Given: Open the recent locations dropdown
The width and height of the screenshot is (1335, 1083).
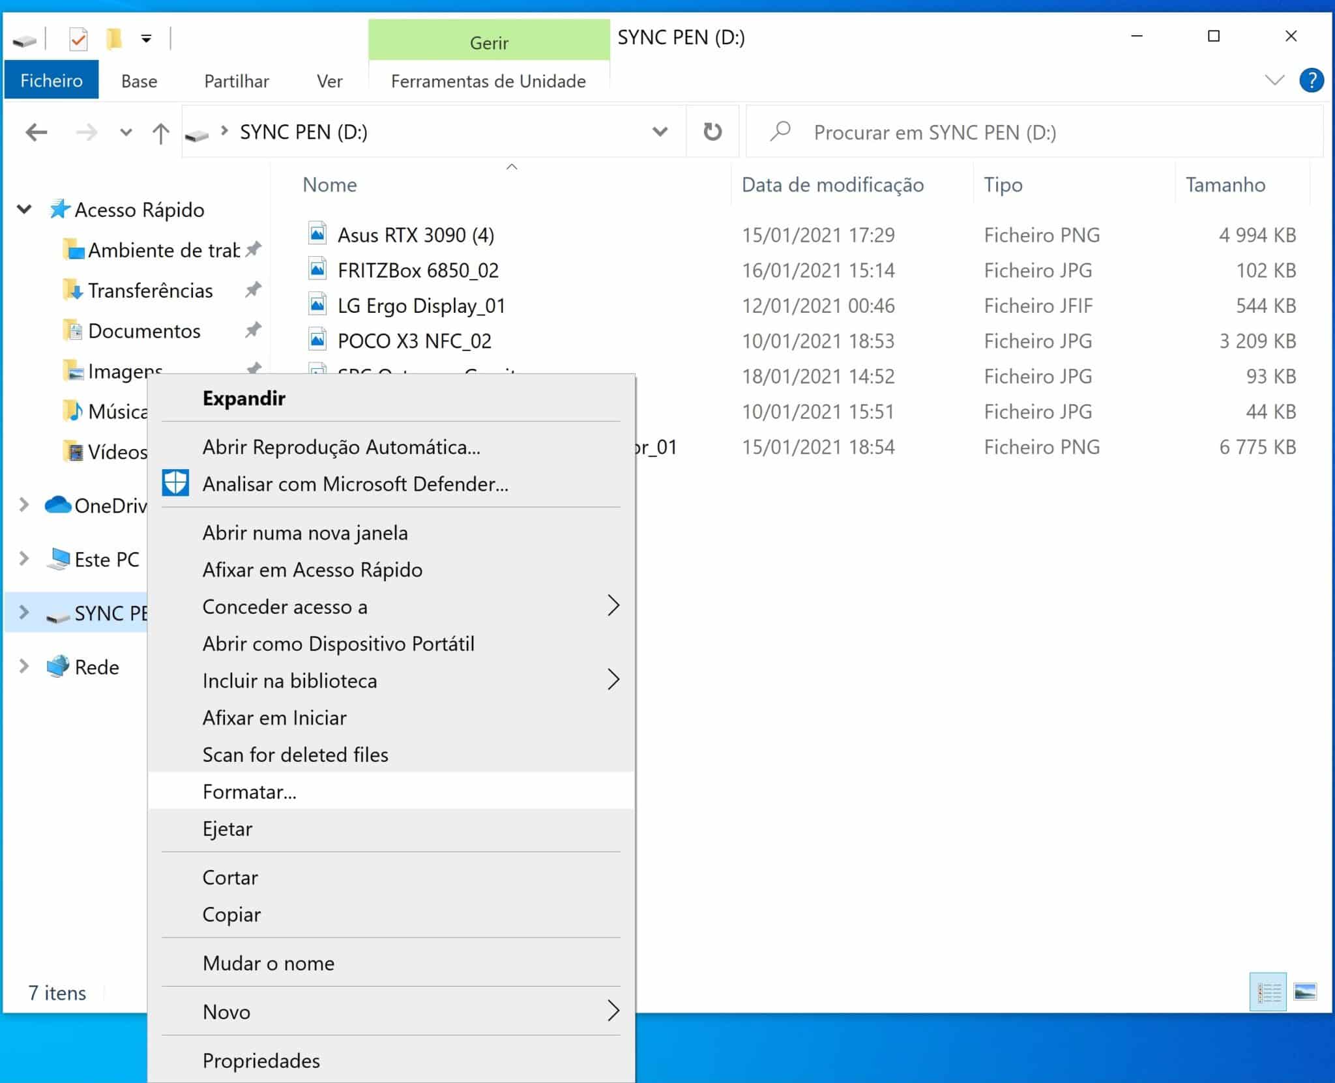Looking at the screenshot, I should click(x=126, y=132).
